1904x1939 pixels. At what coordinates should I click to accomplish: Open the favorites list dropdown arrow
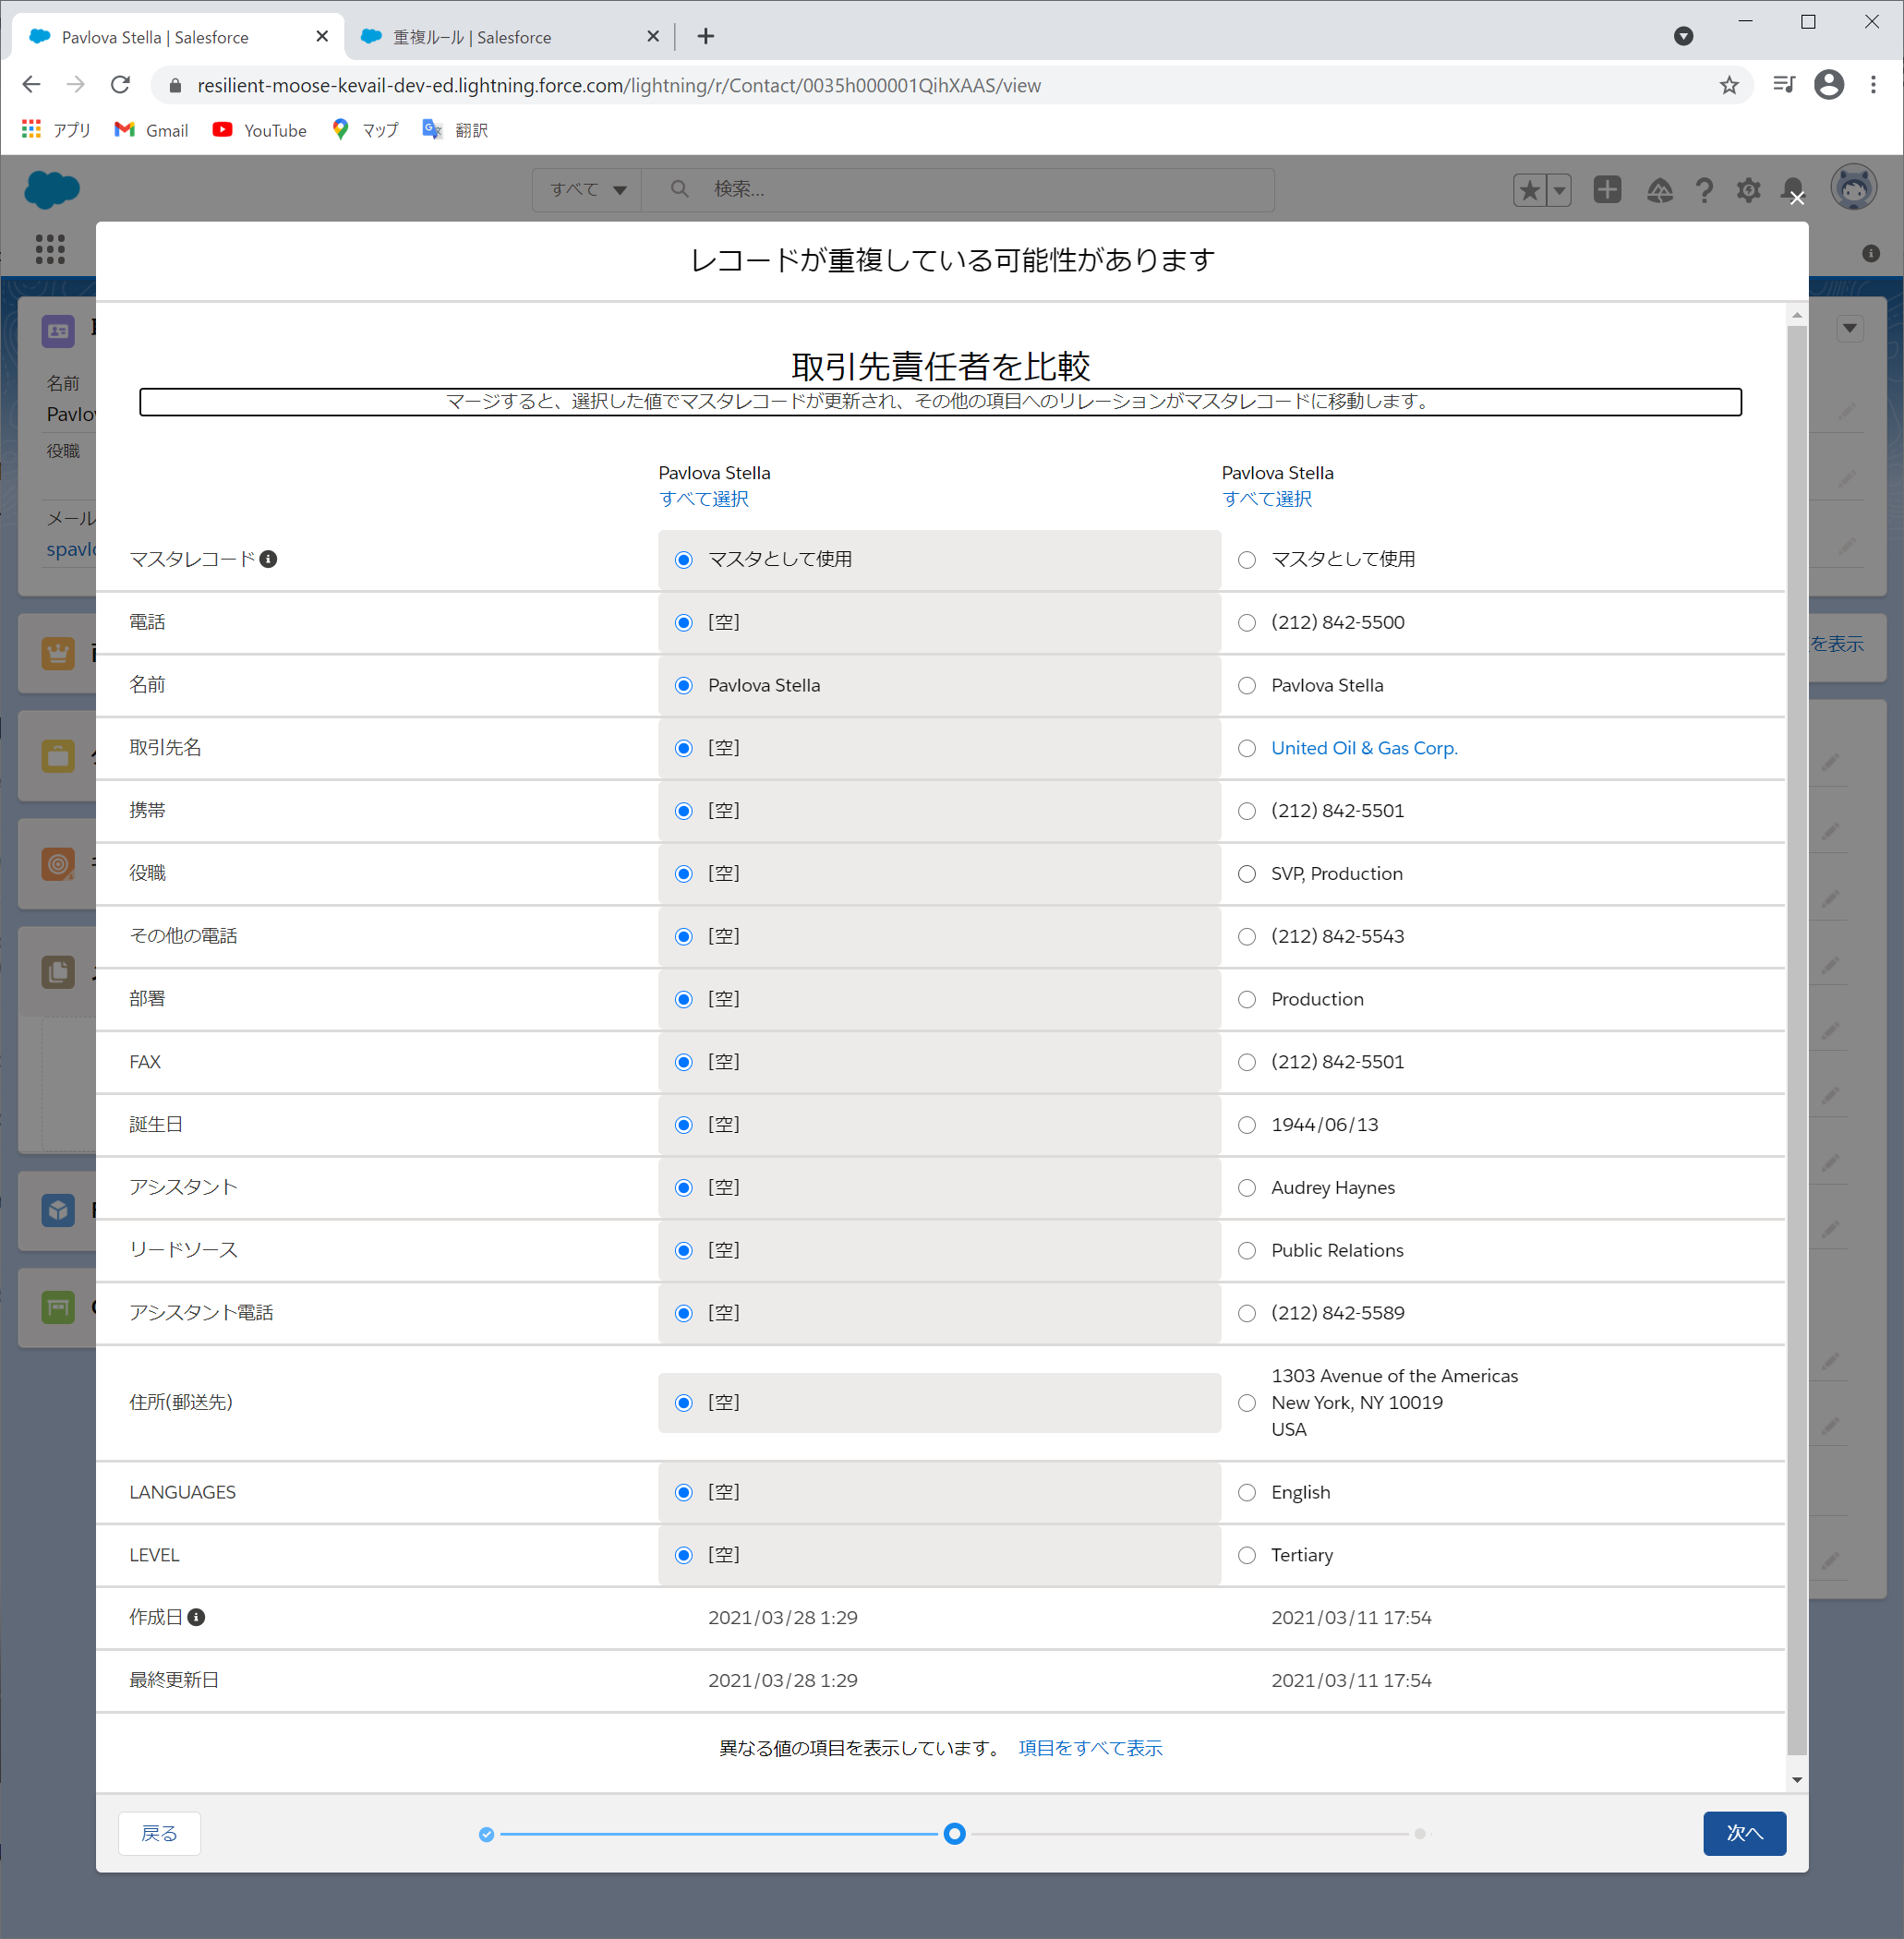pyautogui.click(x=1559, y=190)
